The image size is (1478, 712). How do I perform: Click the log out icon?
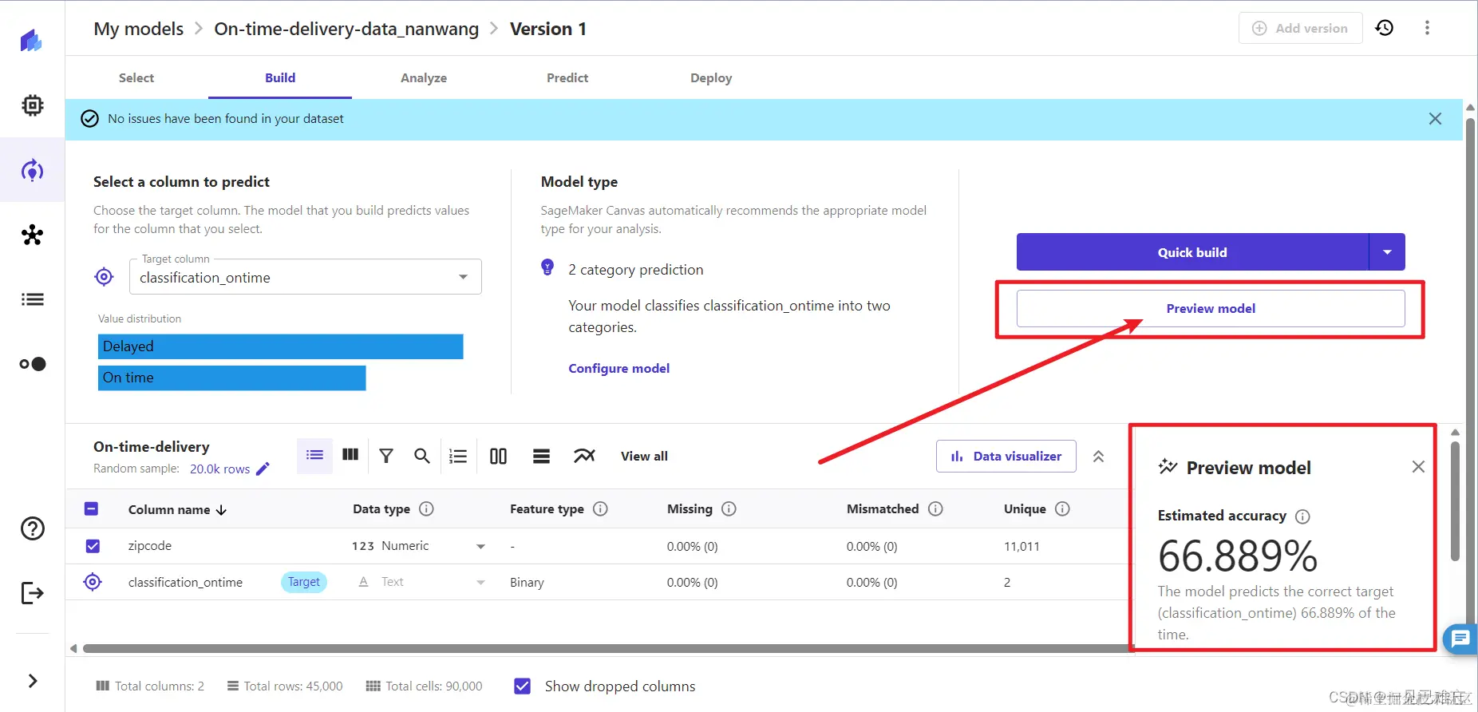coord(33,593)
